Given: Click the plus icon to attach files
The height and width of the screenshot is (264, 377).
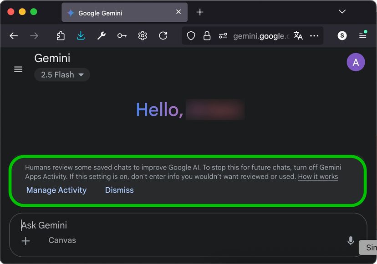Looking at the screenshot, I should tap(25, 241).
